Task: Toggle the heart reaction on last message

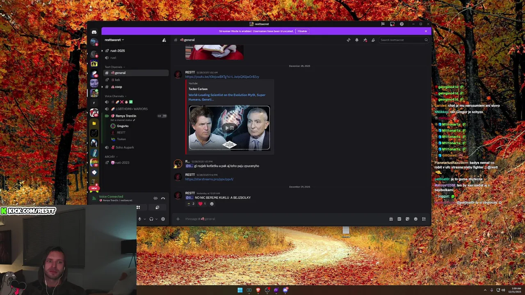Action: pos(202,204)
